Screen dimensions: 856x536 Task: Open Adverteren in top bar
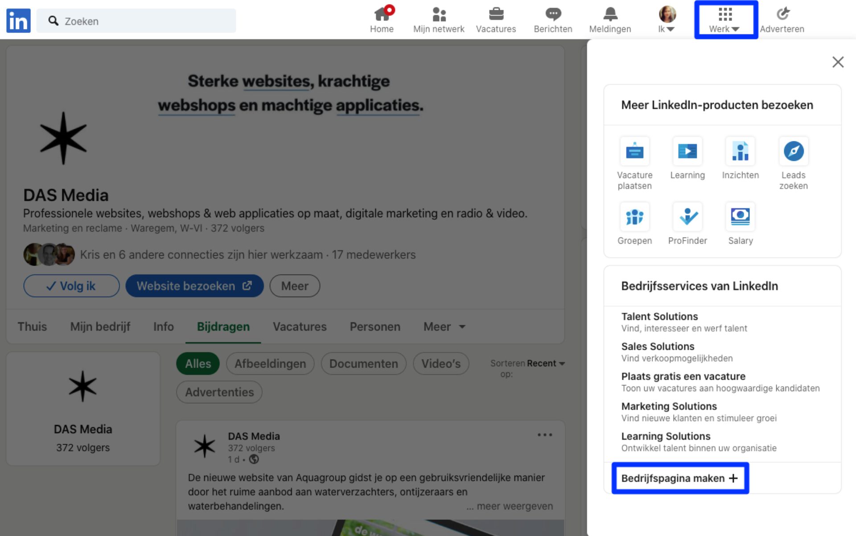[x=782, y=20]
